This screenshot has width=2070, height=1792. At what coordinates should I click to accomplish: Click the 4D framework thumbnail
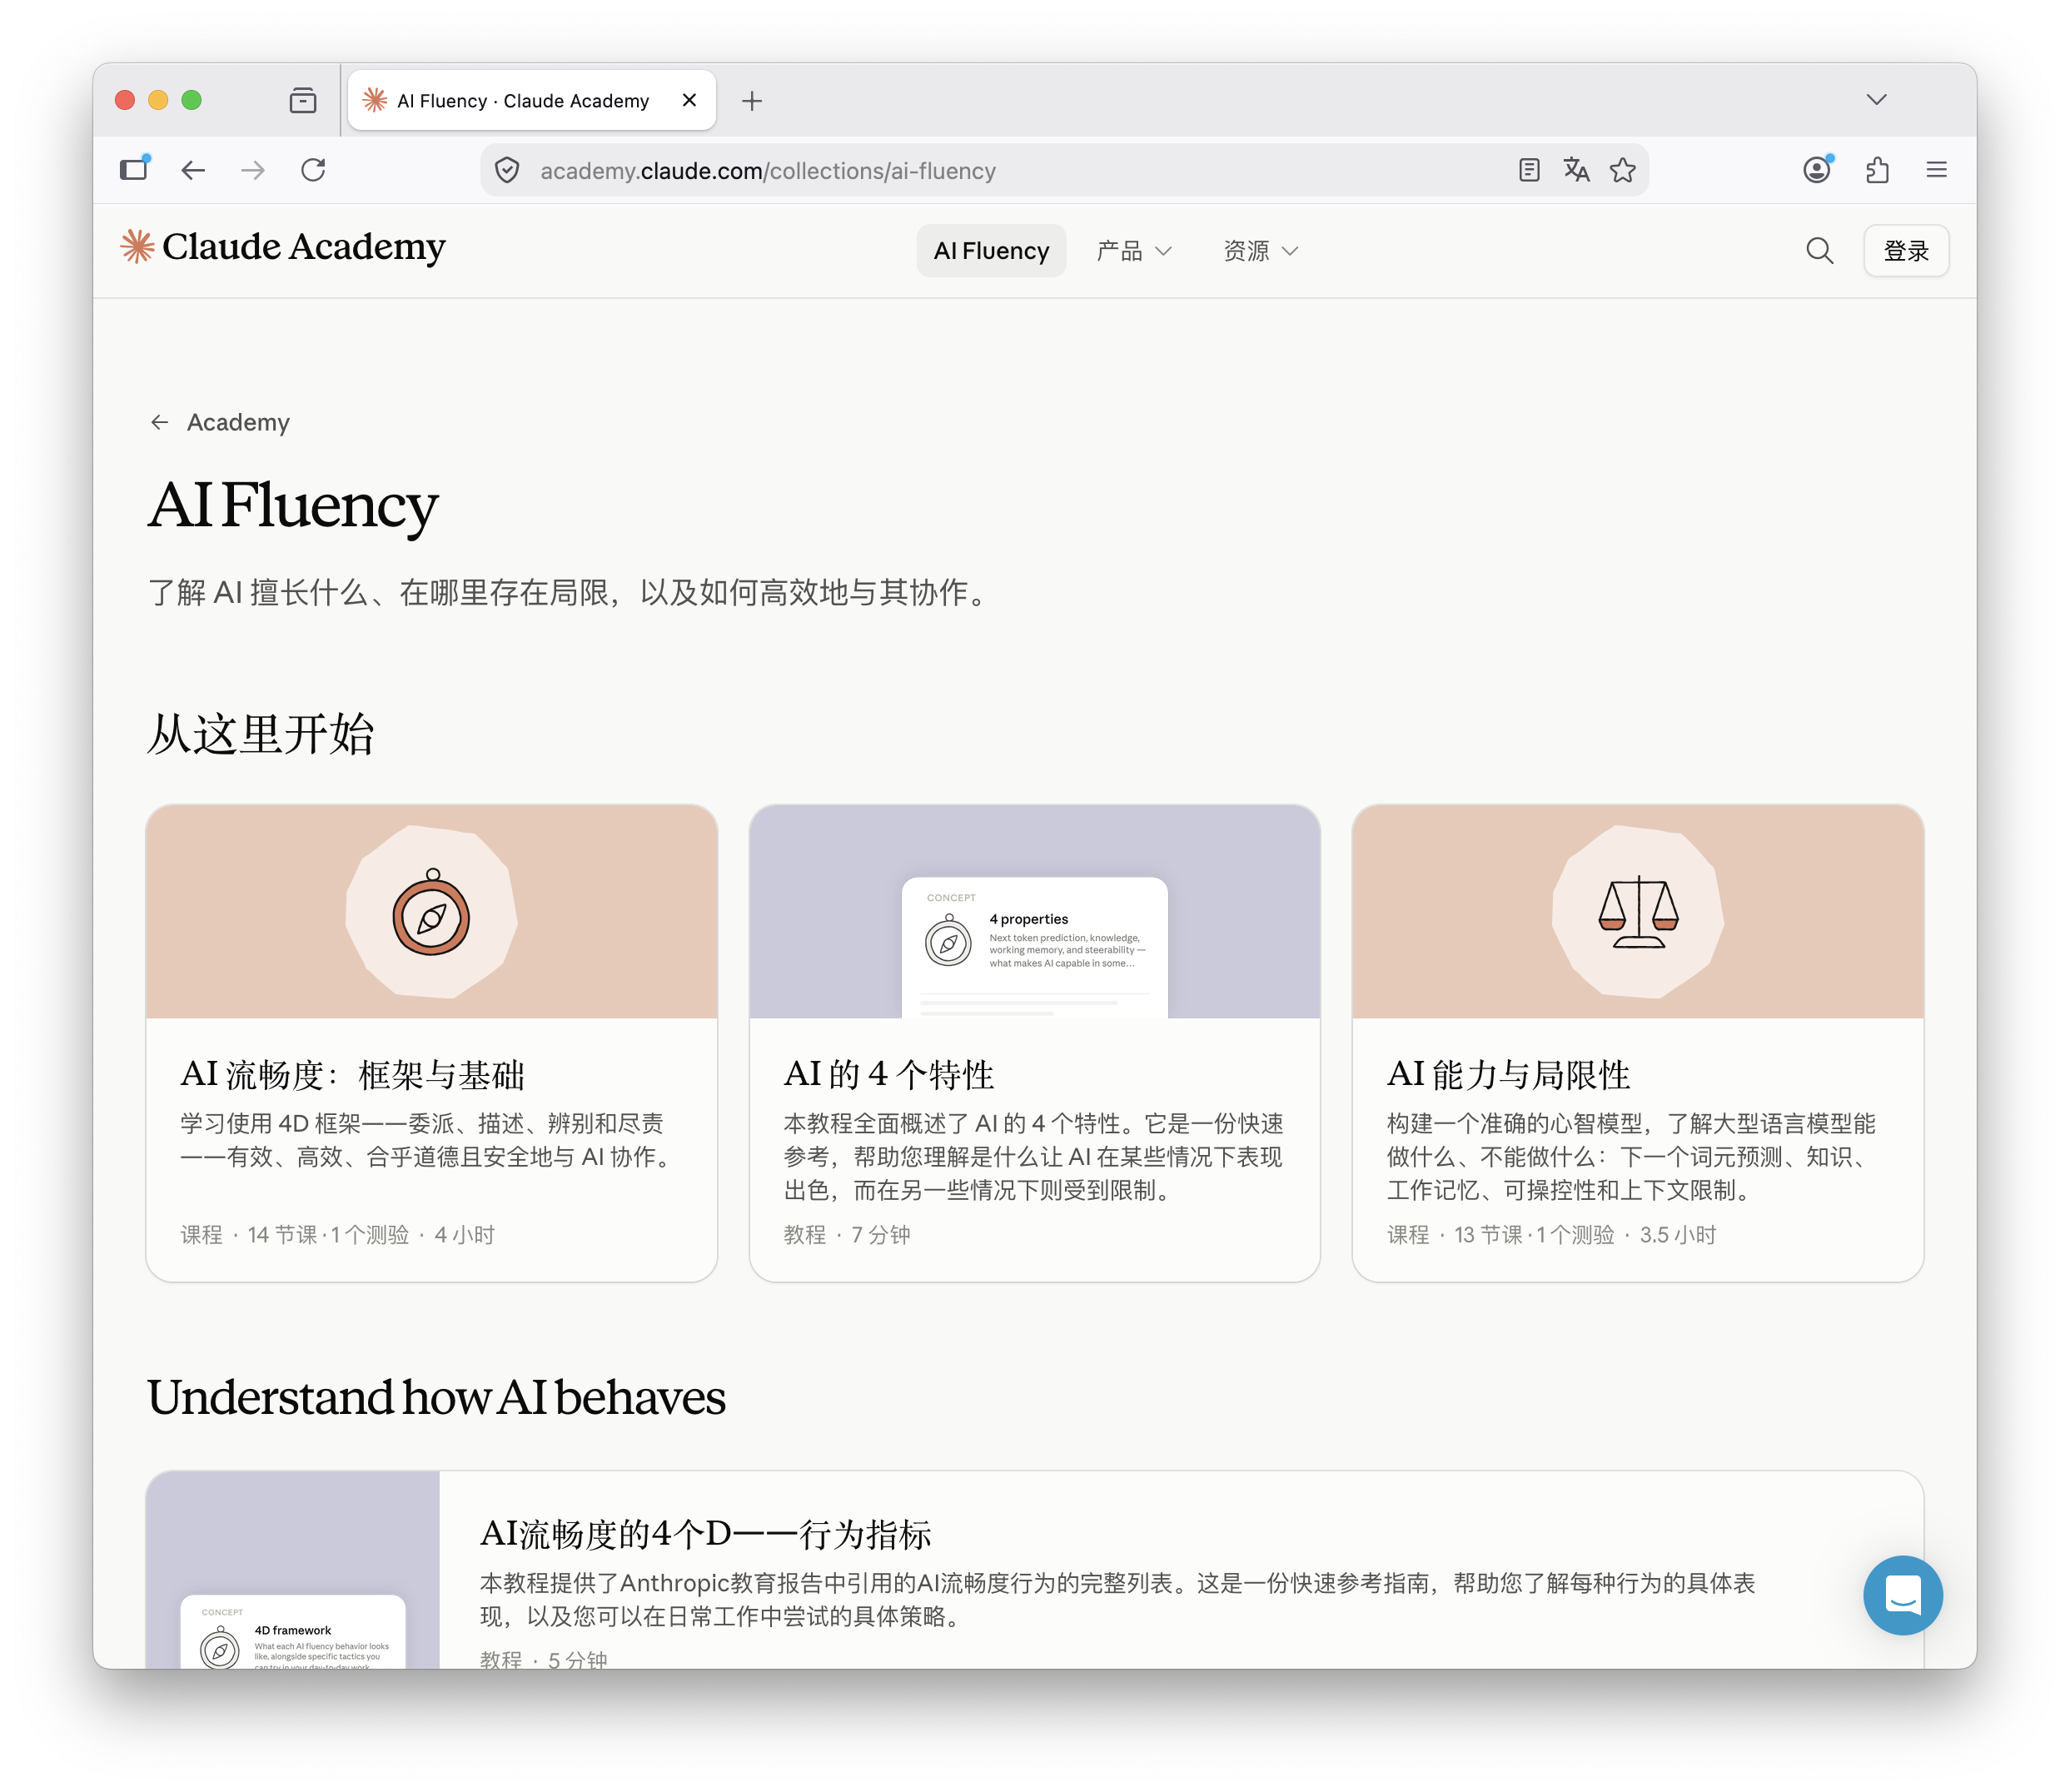point(293,1569)
